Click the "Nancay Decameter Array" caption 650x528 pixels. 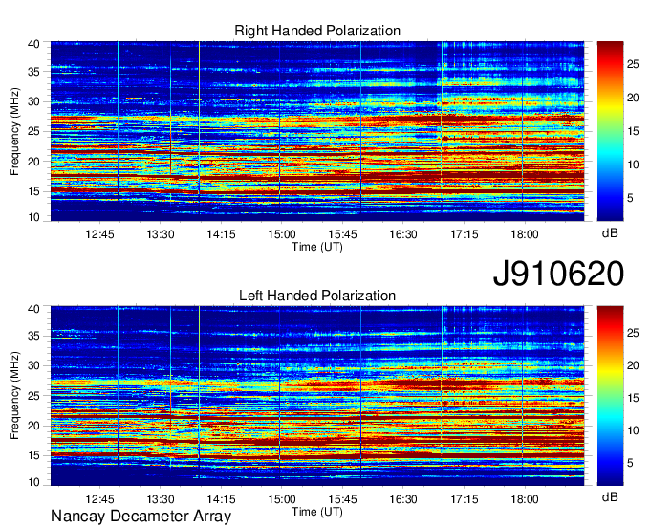[141, 516]
